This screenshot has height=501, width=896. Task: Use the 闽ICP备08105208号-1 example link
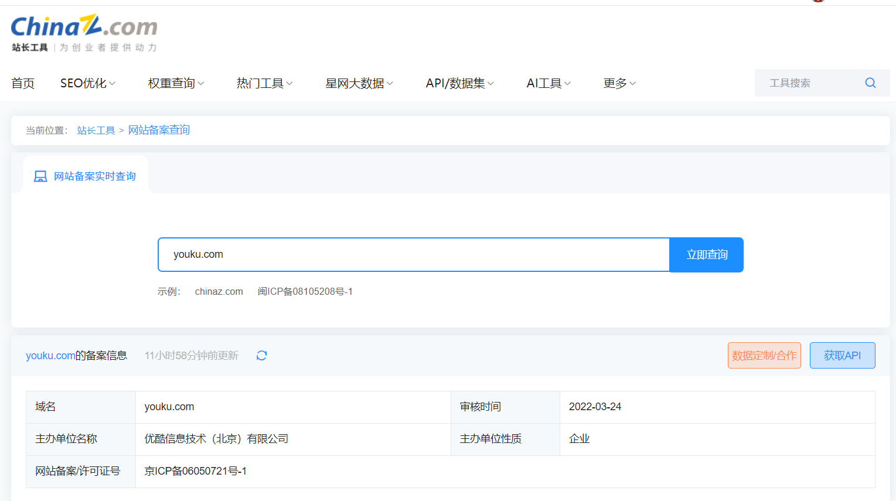(305, 291)
